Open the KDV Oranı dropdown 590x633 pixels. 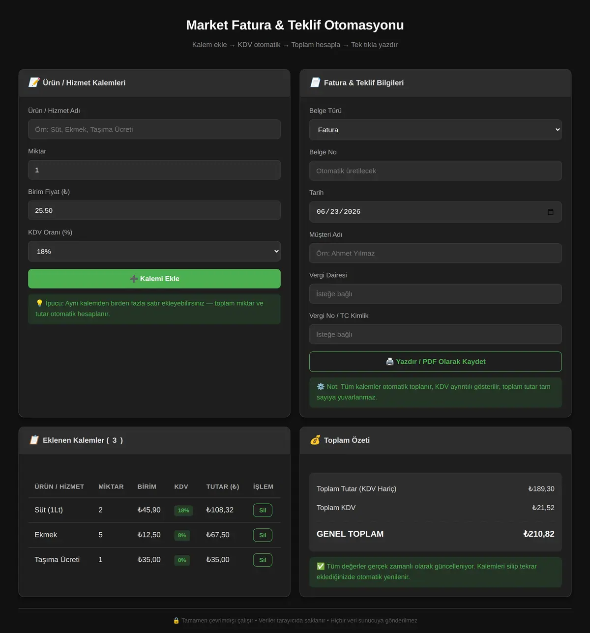154,251
